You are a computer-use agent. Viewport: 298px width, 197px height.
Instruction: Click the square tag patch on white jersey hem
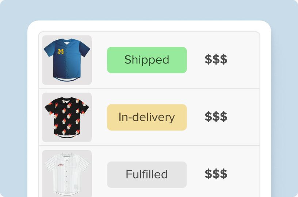coord(76,187)
